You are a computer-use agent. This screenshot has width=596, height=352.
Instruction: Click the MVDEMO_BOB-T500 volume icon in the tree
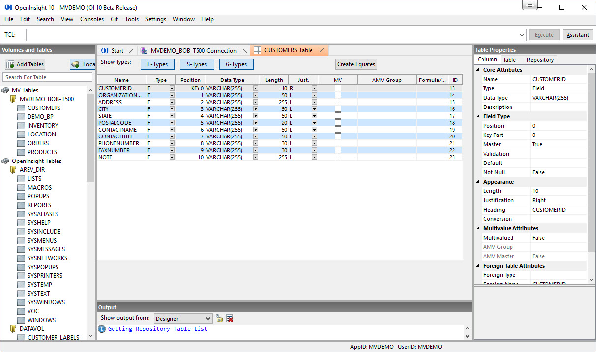pyautogui.click(x=13, y=99)
